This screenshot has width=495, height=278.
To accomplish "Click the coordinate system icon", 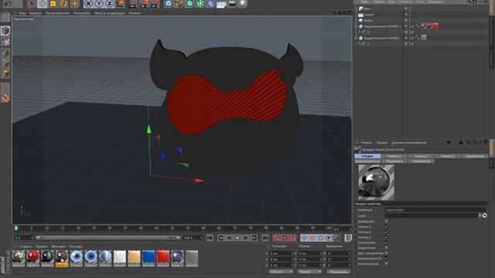I will (x=121, y=4).
